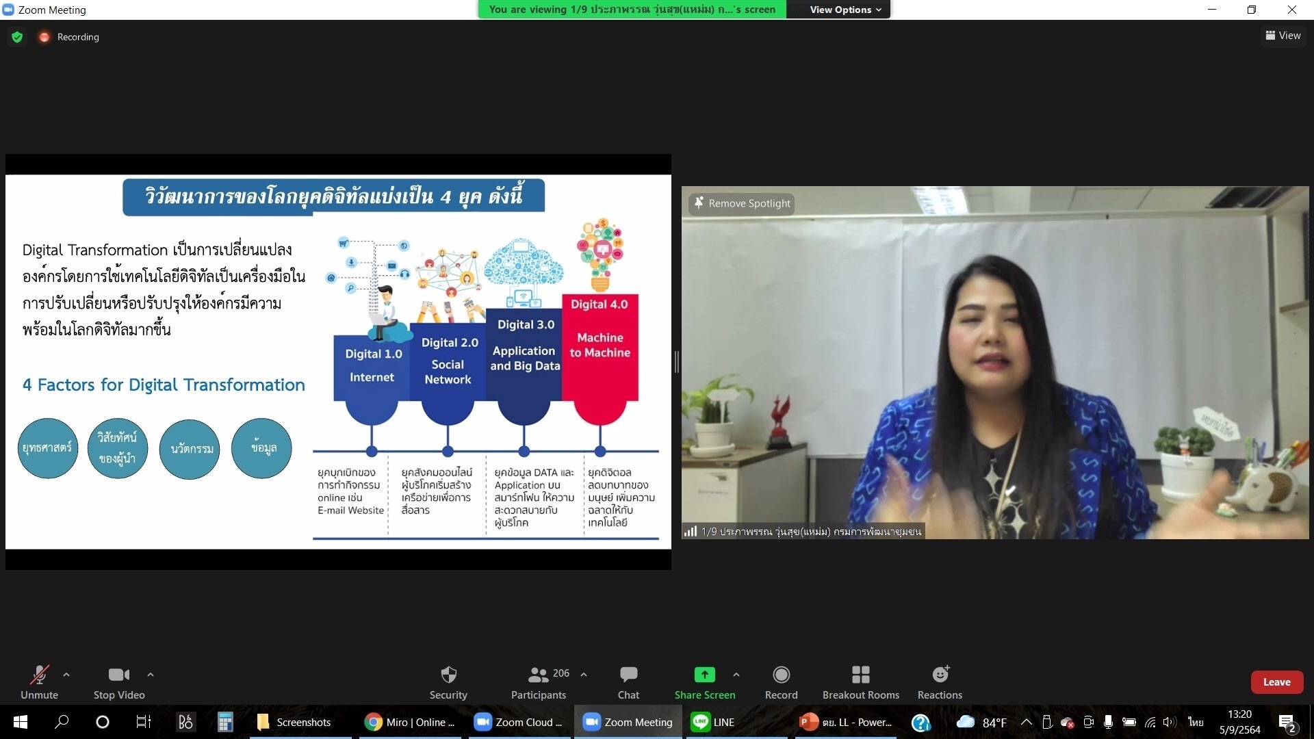The width and height of the screenshot is (1314, 739).
Task: Expand the video settings chevron
Action: 149,674
